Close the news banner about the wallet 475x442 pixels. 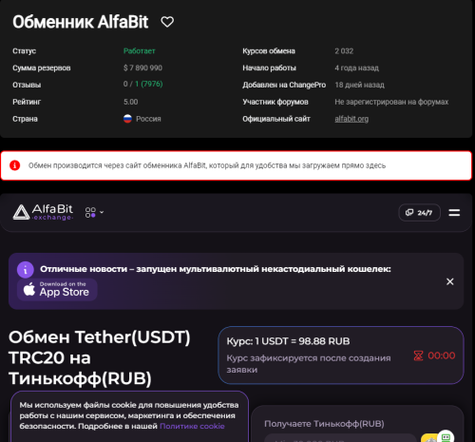449,281
